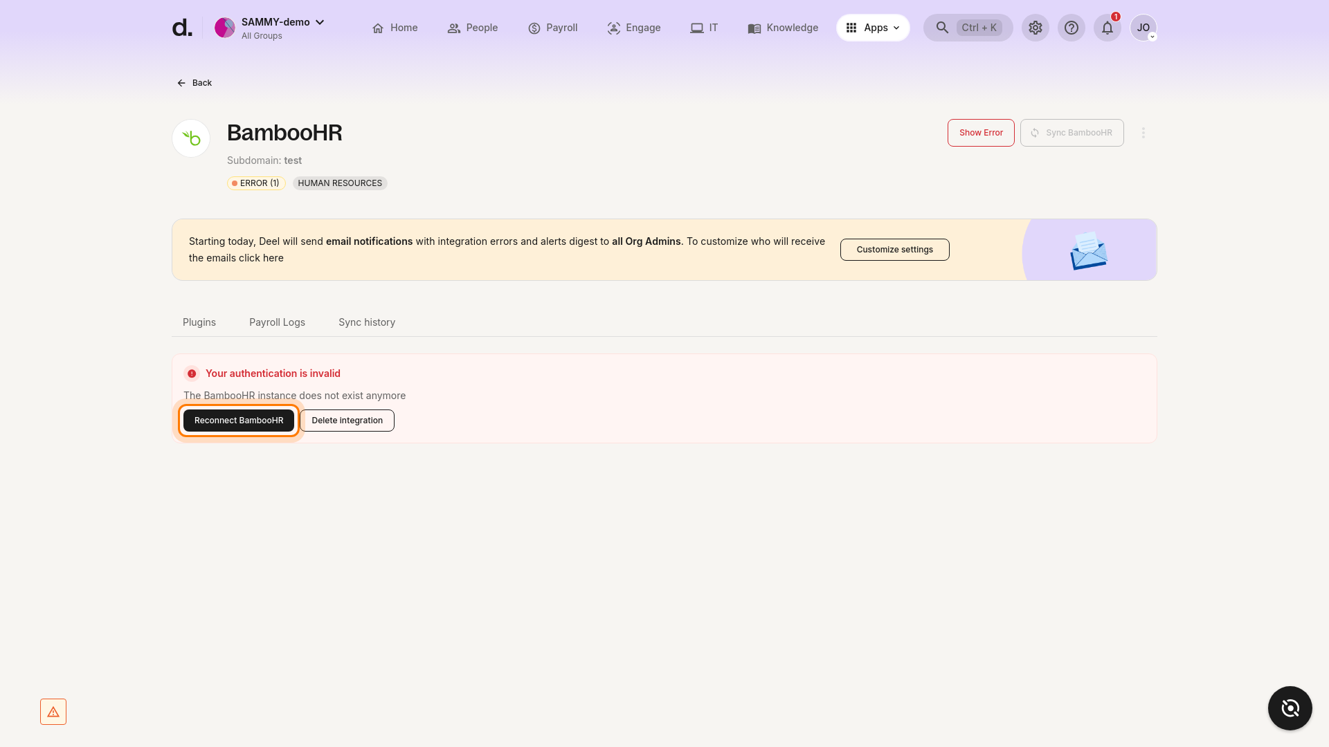
Task: Click the 'Your authentication is invalid' heading
Action: tap(273, 373)
